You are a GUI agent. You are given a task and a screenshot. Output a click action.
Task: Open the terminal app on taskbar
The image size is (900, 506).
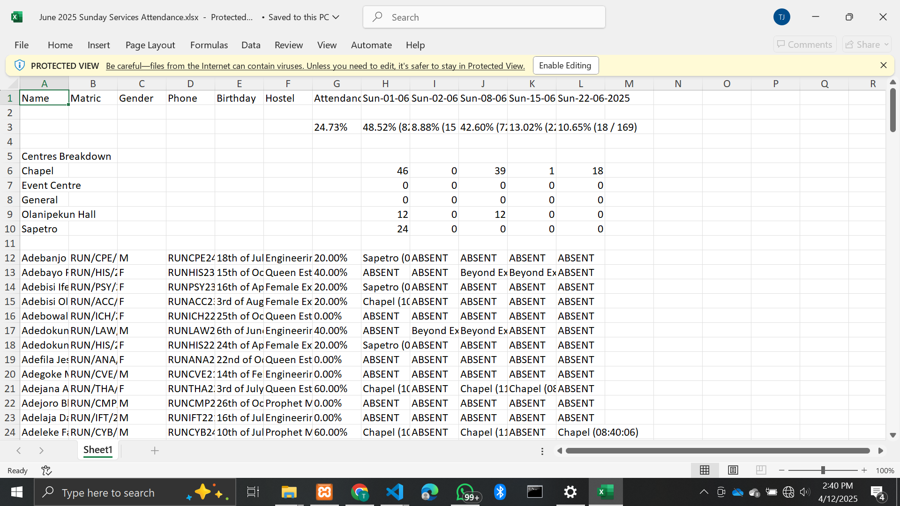coord(535,492)
